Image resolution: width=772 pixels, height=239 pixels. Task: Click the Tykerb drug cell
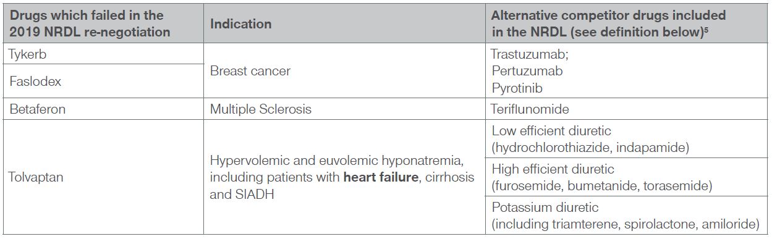pos(102,54)
